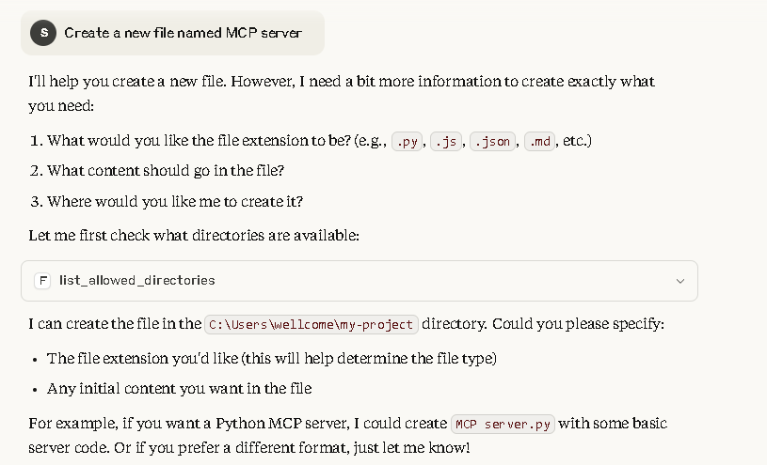767x465 pixels.
Task: Click the F icon beside list_allowed_directories
Action: (x=42, y=281)
